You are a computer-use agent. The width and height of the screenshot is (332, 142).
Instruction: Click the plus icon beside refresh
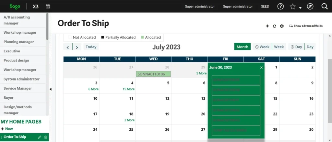pyautogui.click(x=267, y=26)
